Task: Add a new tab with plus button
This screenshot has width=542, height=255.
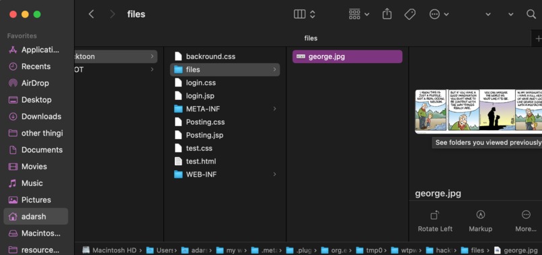Action: click(x=538, y=38)
